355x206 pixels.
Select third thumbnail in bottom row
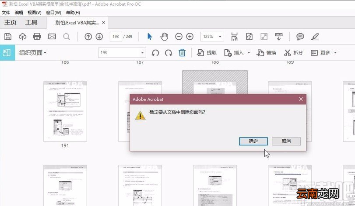pos(215,185)
